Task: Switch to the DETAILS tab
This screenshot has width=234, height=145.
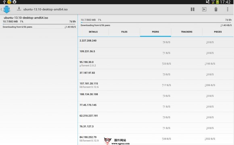Action: (93, 32)
